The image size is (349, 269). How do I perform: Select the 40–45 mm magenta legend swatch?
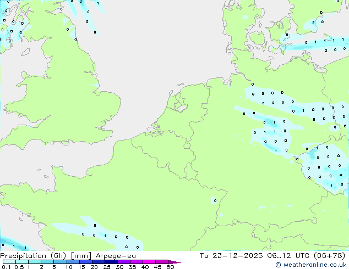pos(149,262)
